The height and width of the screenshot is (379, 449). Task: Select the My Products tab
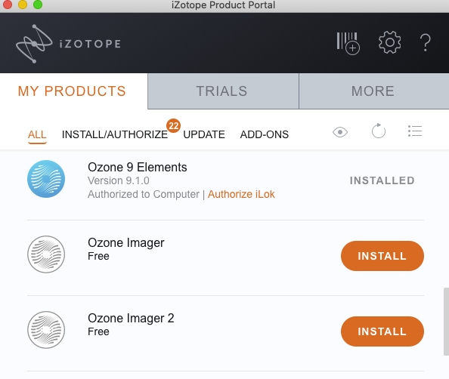[72, 91]
